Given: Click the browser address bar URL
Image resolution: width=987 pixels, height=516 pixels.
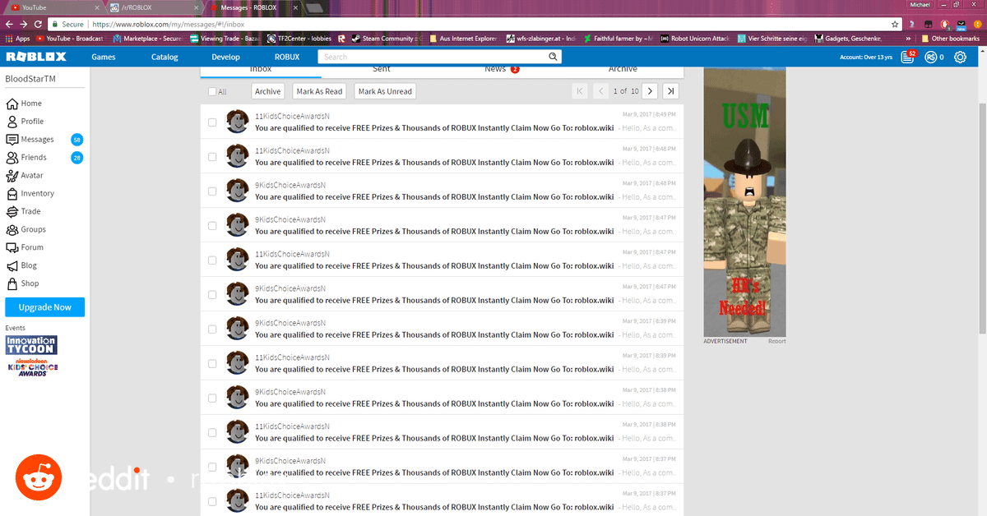Looking at the screenshot, I should coord(167,25).
